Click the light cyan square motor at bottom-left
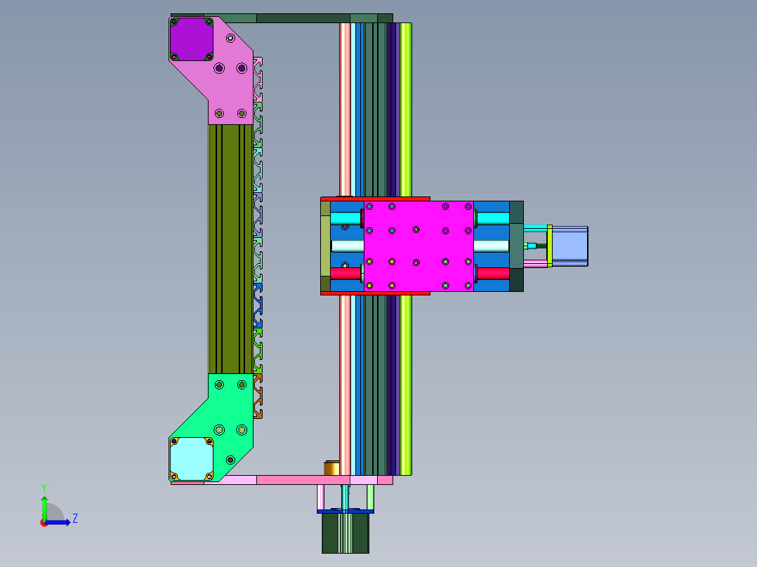 (x=192, y=459)
